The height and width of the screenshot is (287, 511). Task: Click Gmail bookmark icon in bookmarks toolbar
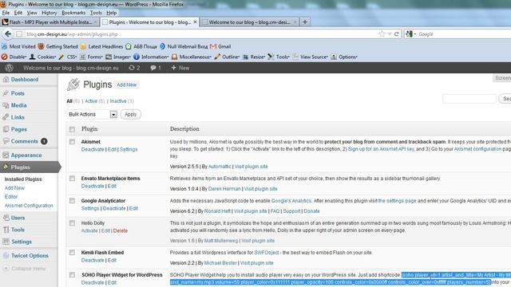(x=213, y=46)
